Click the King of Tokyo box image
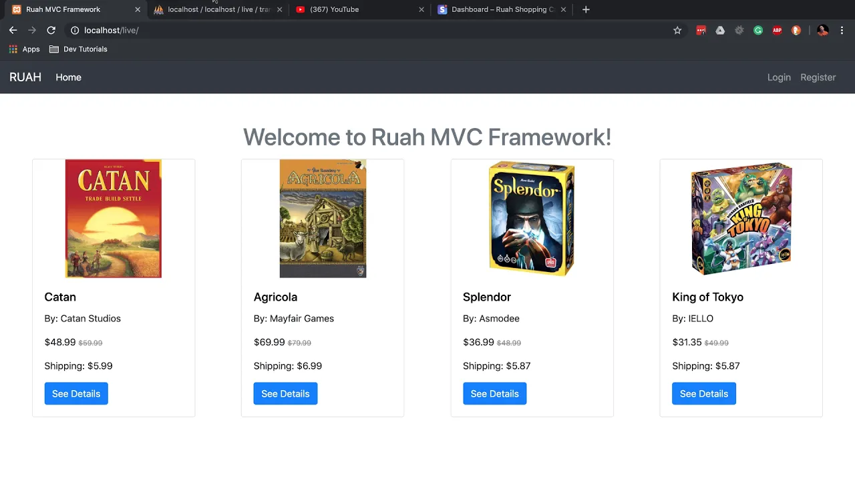The height and width of the screenshot is (480, 855). coord(741,219)
